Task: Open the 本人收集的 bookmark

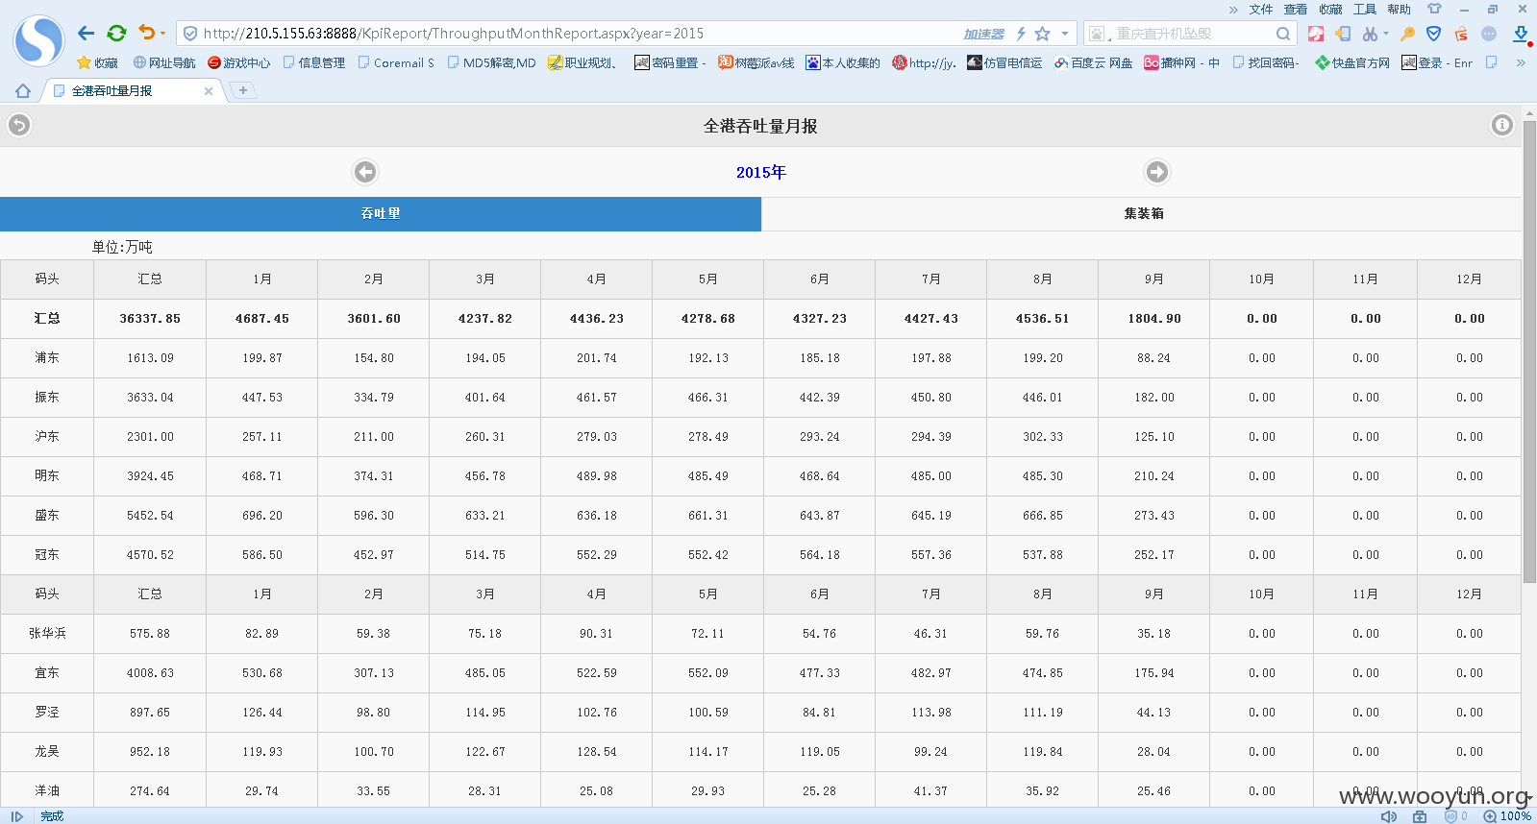Action: pyautogui.click(x=843, y=62)
